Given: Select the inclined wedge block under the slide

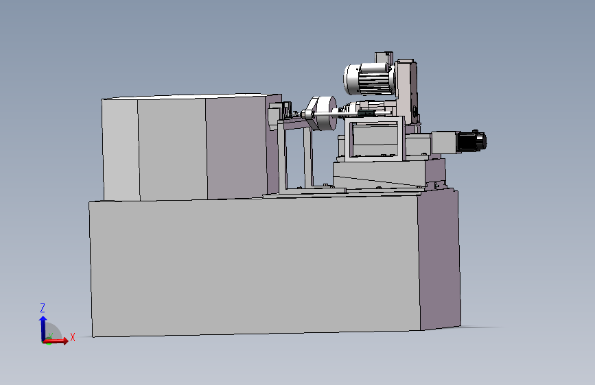Looking at the screenshot, I should [379, 175].
